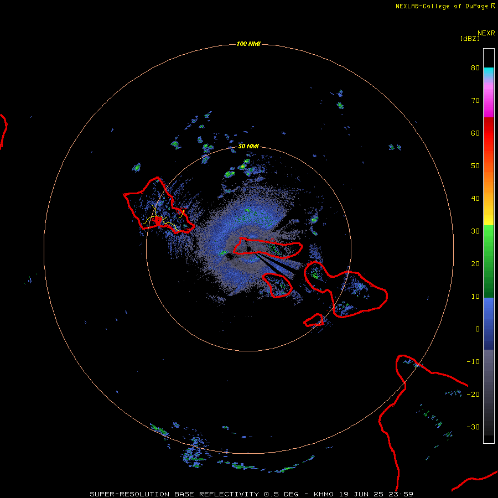Click the 80 dBZ scale value

tap(475, 68)
